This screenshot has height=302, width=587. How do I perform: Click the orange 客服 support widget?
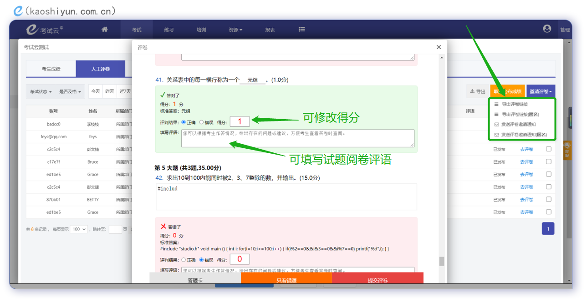(567, 151)
